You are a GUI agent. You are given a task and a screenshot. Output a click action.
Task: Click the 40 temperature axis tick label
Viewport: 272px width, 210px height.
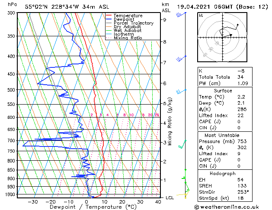(x=158, y=202)
